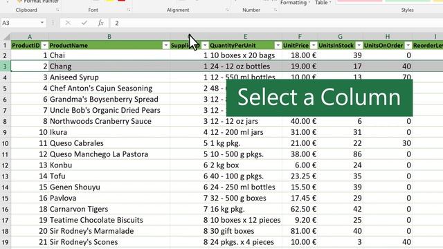Click the '2 kg box' quantity cell

click(245, 165)
